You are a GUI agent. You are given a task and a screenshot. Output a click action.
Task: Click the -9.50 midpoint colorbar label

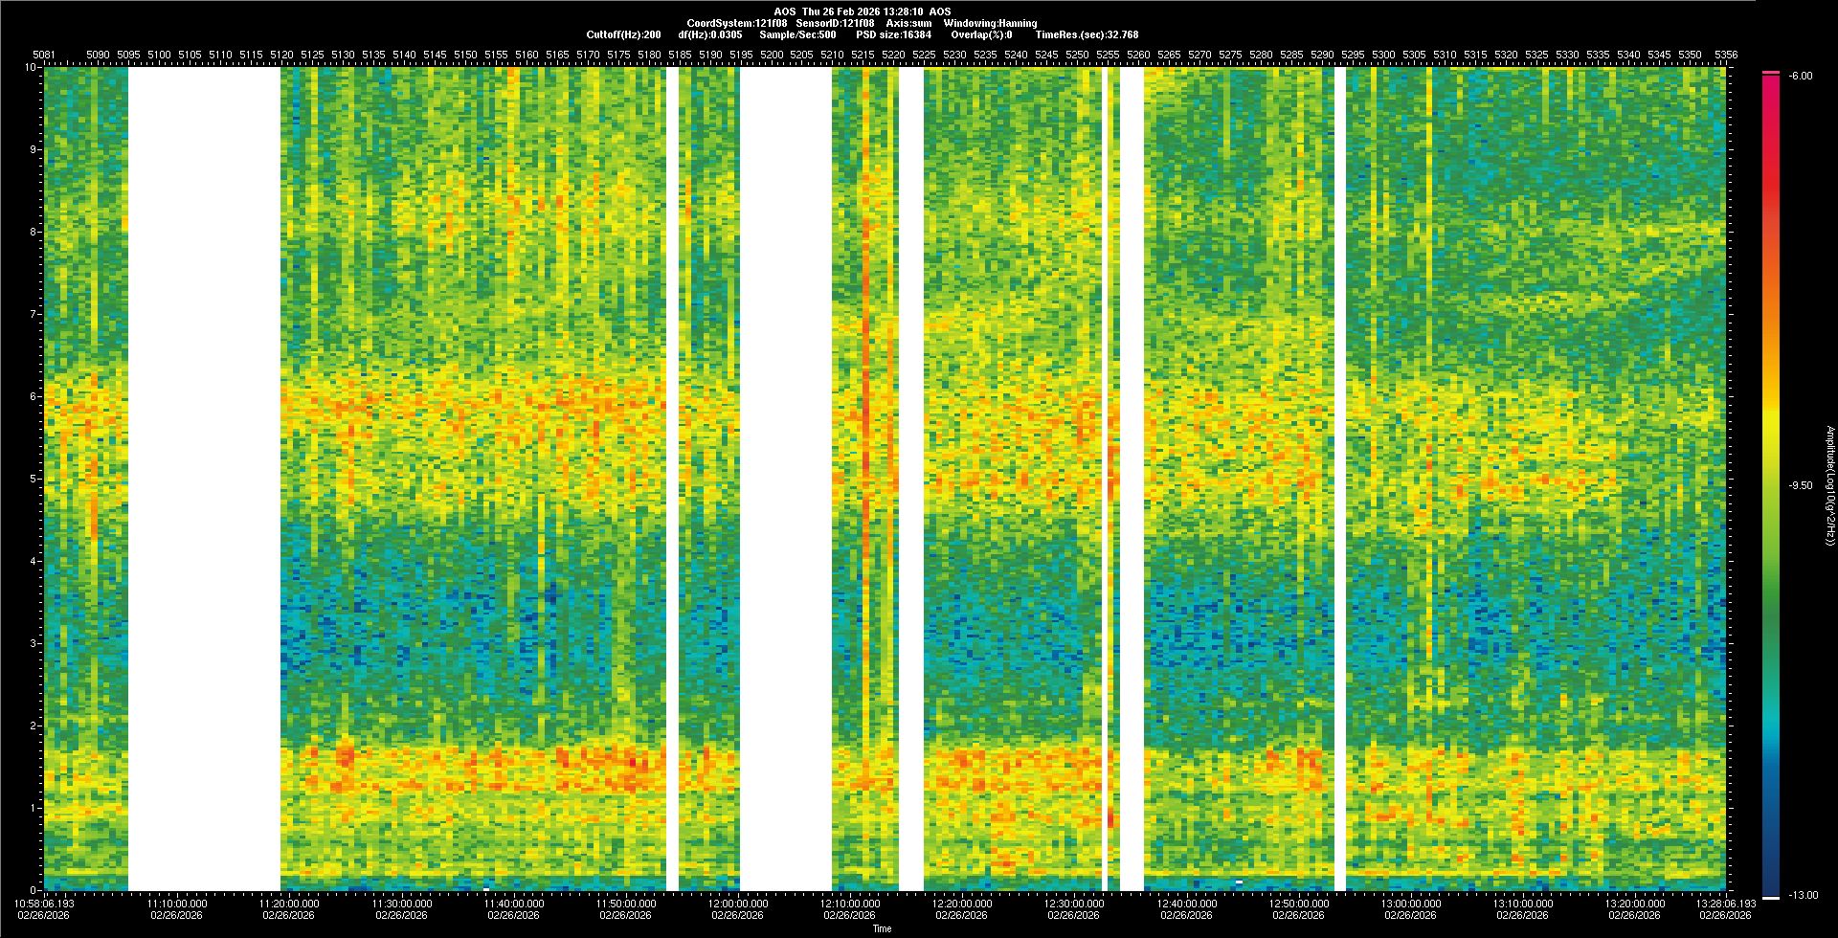(x=1800, y=485)
